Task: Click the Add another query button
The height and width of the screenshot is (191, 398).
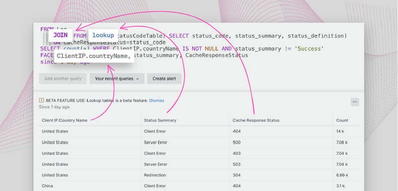Action: click(63, 79)
